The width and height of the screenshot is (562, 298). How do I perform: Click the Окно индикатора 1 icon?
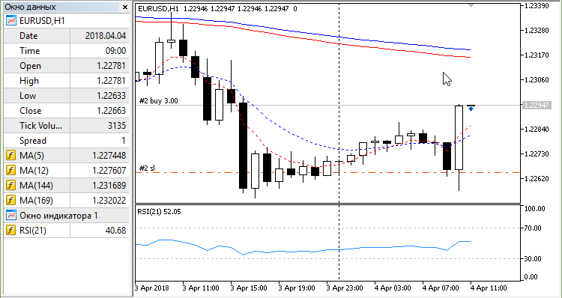11,215
